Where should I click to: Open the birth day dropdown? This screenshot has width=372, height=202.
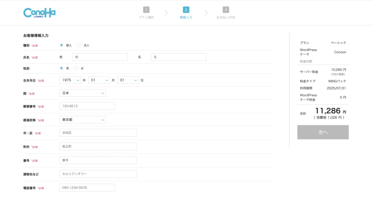128,80
